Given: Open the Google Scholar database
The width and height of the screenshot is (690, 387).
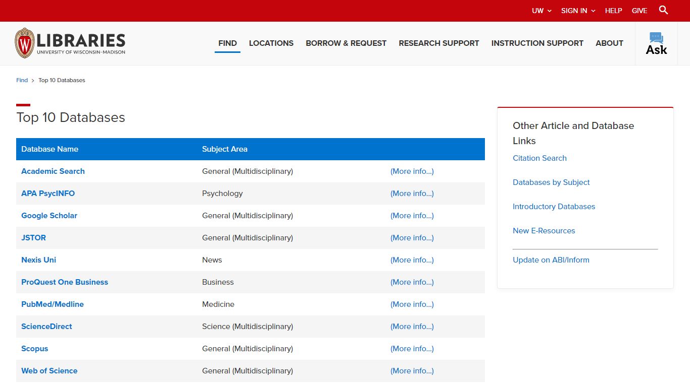Looking at the screenshot, I should 49,216.
